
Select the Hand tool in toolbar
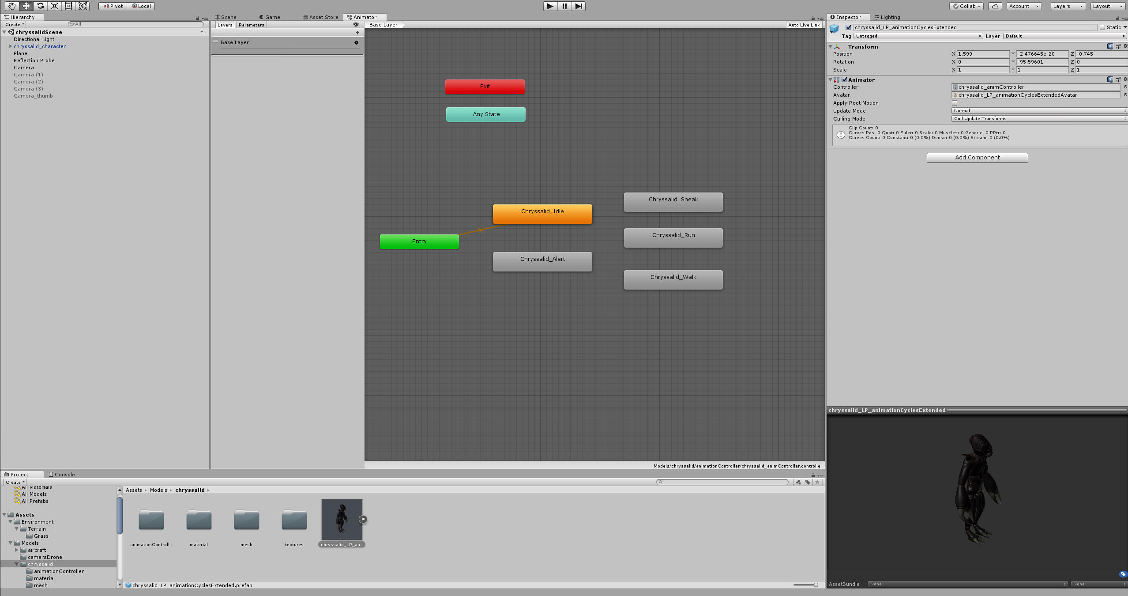[12, 6]
